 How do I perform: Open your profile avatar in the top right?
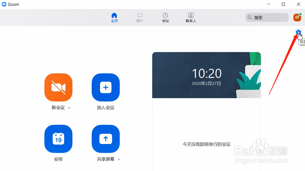[298, 17]
